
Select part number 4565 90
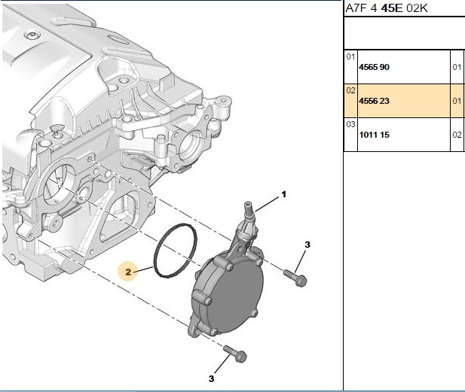tap(374, 67)
